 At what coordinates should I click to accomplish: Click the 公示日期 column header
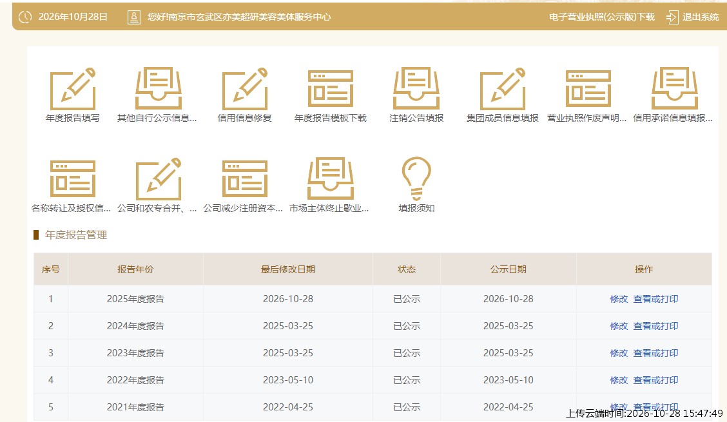(x=508, y=269)
